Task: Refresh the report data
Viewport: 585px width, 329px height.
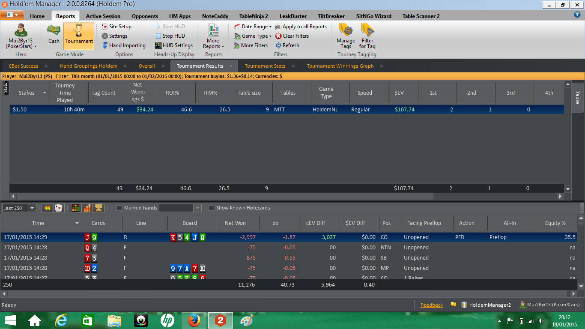Action: pos(287,45)
